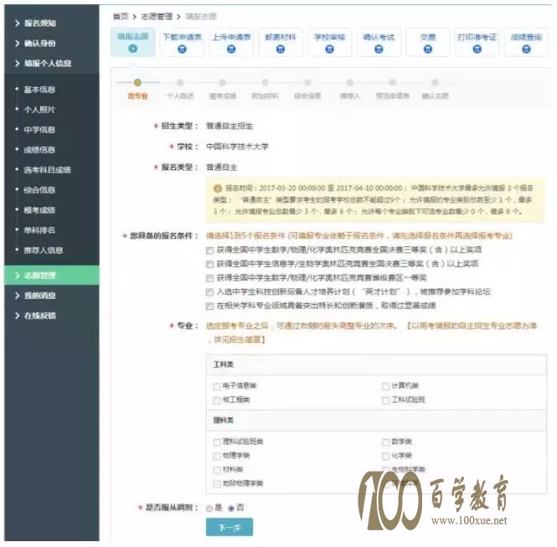Open 成绩信息 sidebar sub-item

click(39, 150)
